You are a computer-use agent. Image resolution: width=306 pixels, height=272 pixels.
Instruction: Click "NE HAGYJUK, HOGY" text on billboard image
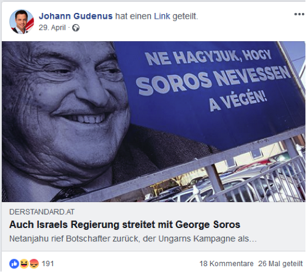(209, 57)
